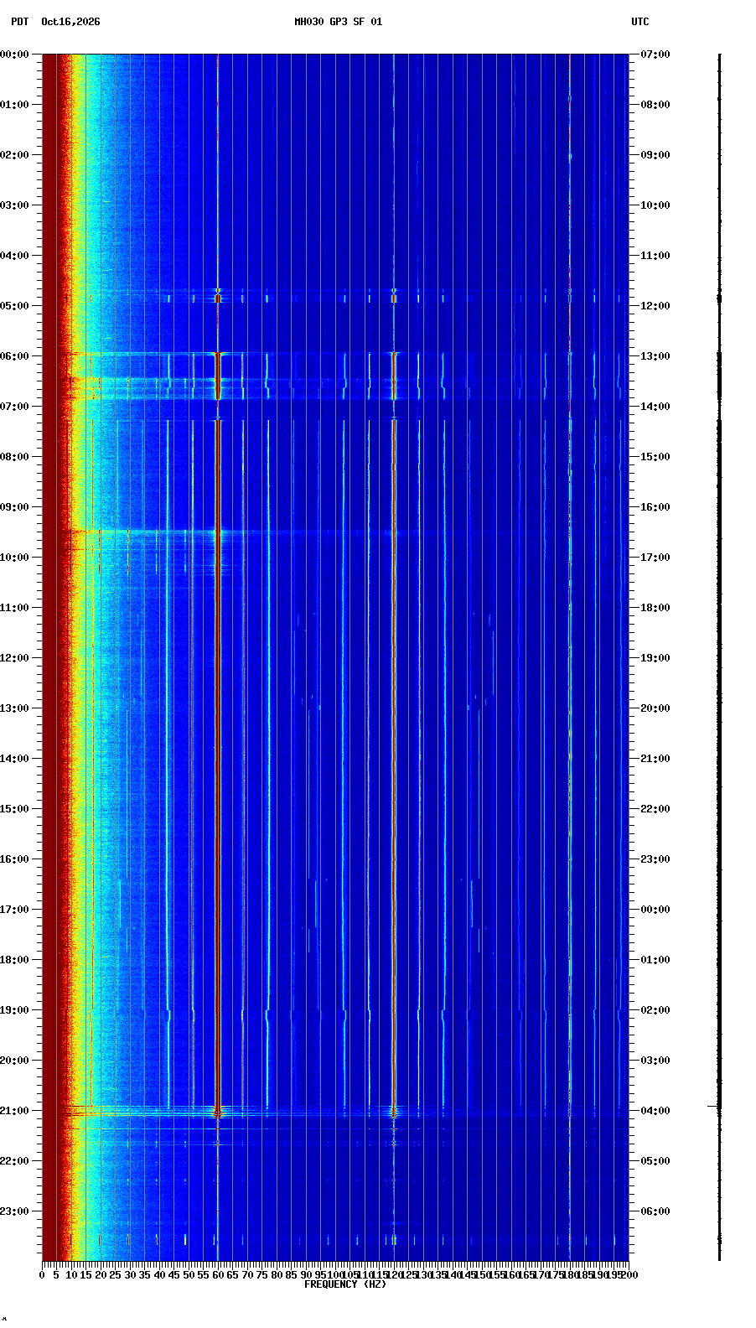Image resolution: width=756 pixels, height=1328 pixels.
Task: Select the 19:00 PDT left axis label
Action: click(x=14, y=1010)
